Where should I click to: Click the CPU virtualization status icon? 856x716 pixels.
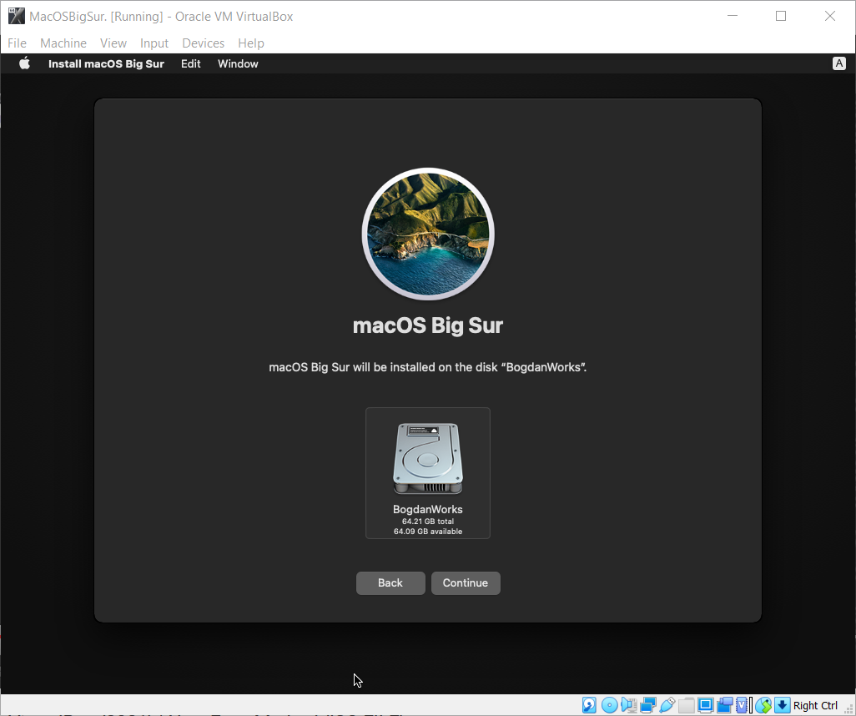pos(742,705)
